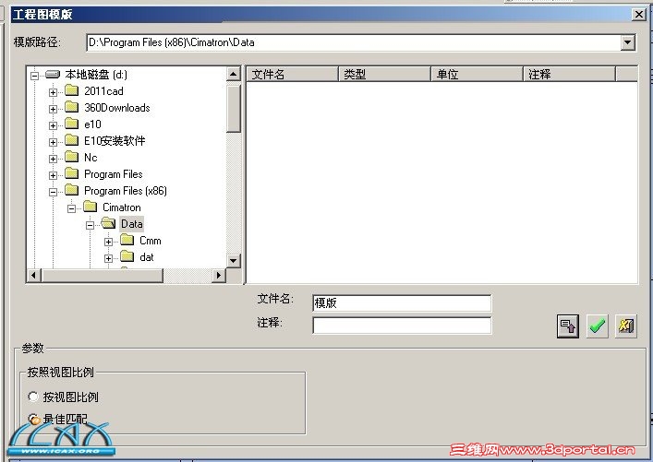Select the Cimatron folder label
Screen dimensions: 653x462
click(122, 207)
